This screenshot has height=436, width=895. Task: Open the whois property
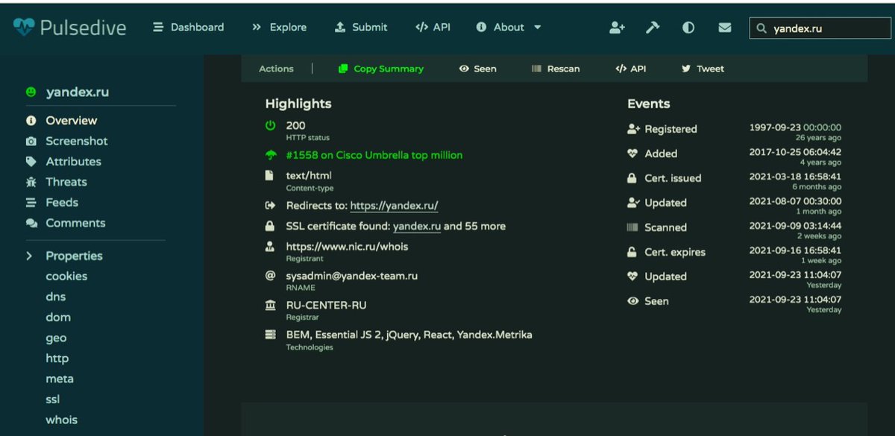[62, 420]
